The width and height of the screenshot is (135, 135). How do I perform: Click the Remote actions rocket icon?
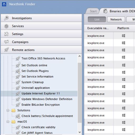(7, 50)
